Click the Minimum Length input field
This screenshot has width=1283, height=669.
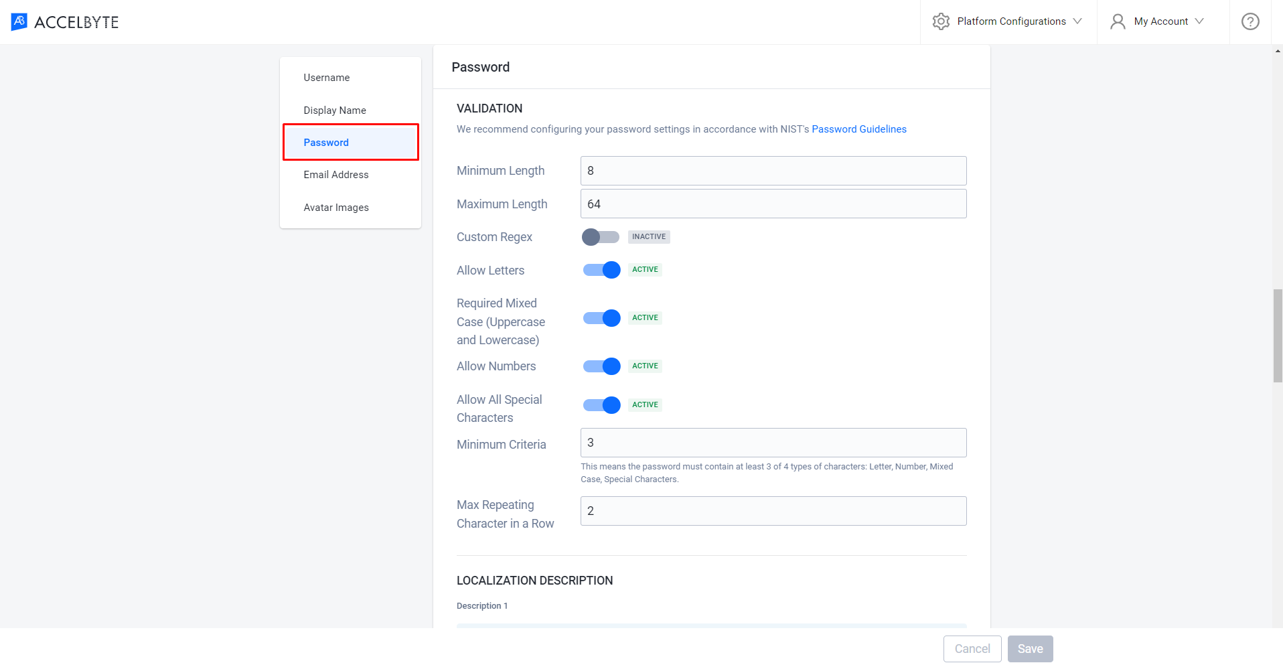pos(773,171)
